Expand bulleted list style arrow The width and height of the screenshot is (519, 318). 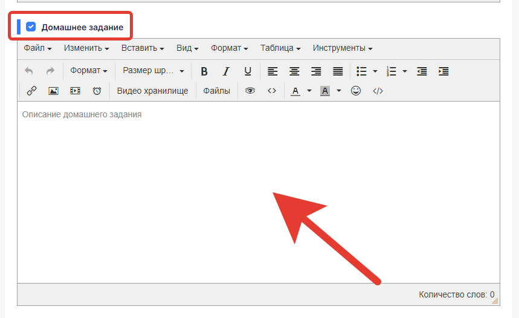(375, 71)
